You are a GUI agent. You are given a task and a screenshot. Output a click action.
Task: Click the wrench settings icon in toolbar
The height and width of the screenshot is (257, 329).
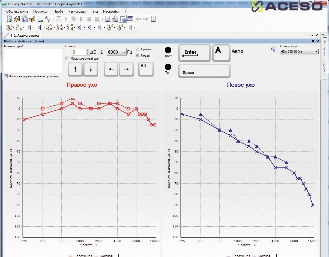tap(47, 19)
